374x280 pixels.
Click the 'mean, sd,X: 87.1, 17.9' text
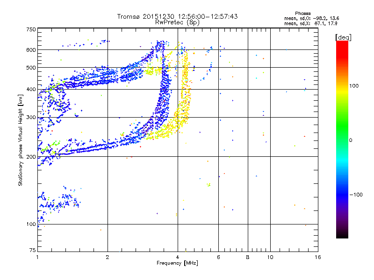[310, 23]
